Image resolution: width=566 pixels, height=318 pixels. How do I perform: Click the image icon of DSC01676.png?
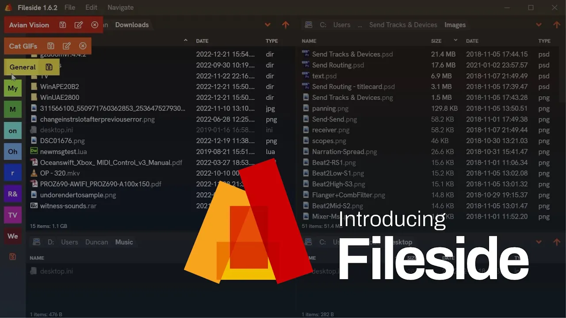(x=34, y=140)
